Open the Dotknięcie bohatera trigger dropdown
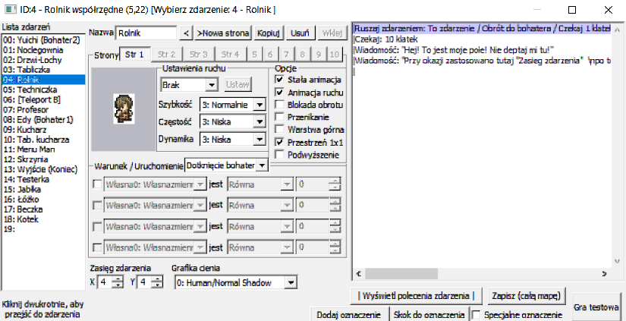Image resolution: width=626 pixels, height=321 pixels. click(x=262, y=165)
